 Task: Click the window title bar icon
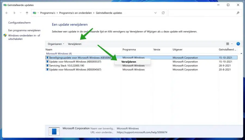pyautogui.click(x=5, y=5)
